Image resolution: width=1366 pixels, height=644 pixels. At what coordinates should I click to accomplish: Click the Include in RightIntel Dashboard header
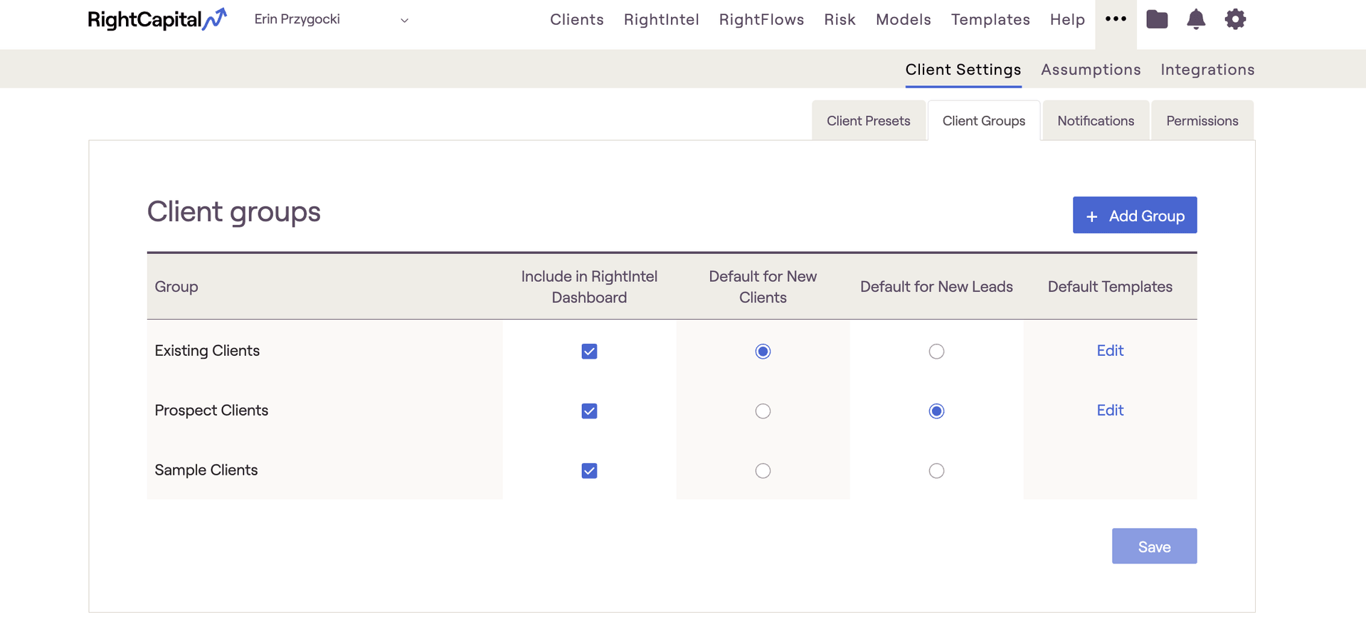tap(589, 287)
